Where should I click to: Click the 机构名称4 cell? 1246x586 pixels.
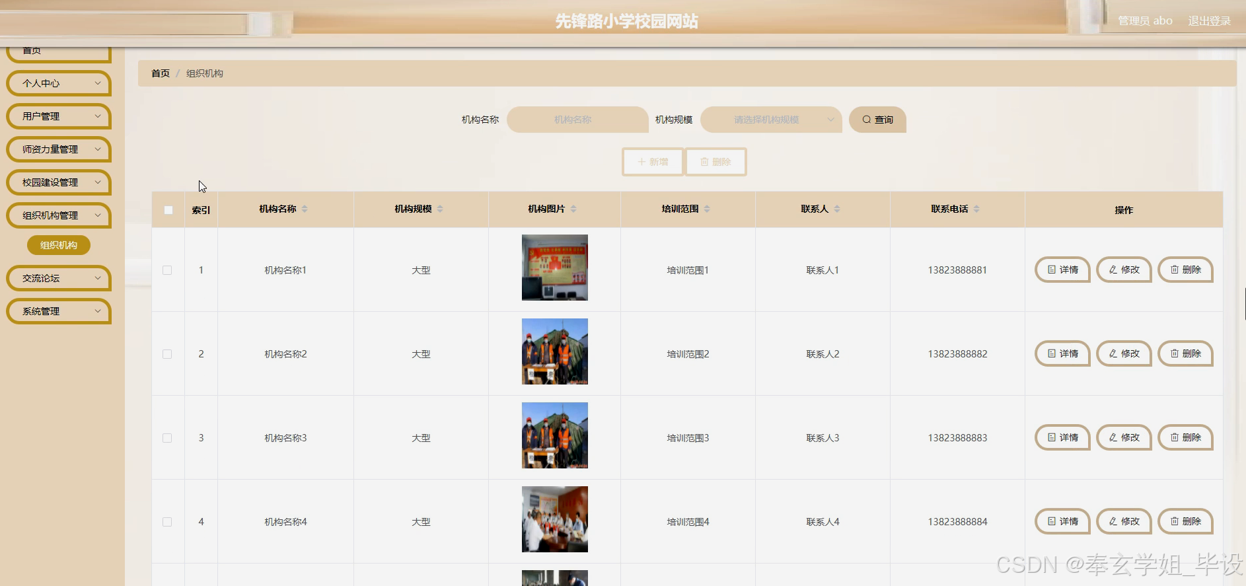coord(285,522)
